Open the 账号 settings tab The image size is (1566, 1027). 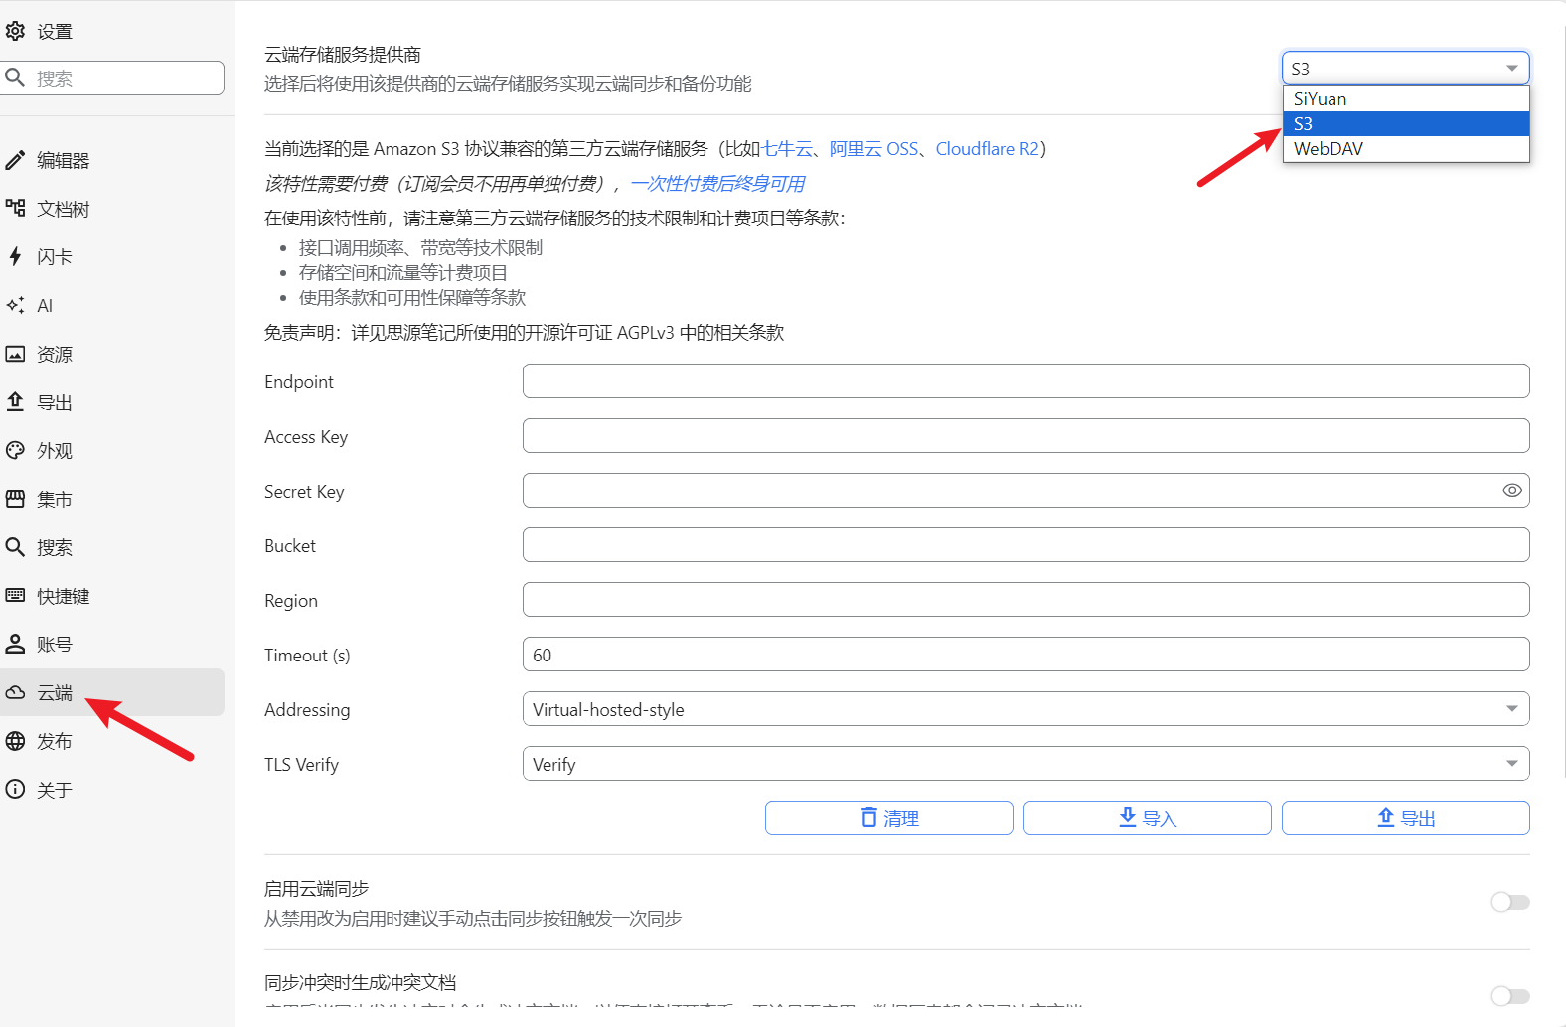click(x=112, y=645)
